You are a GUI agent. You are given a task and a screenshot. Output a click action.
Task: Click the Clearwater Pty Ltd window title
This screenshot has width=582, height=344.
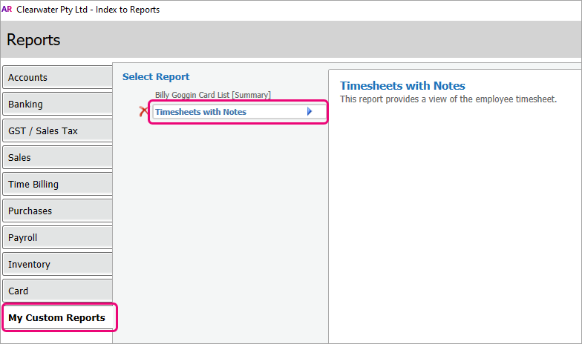pyautogui.click(x=88, y=10)
